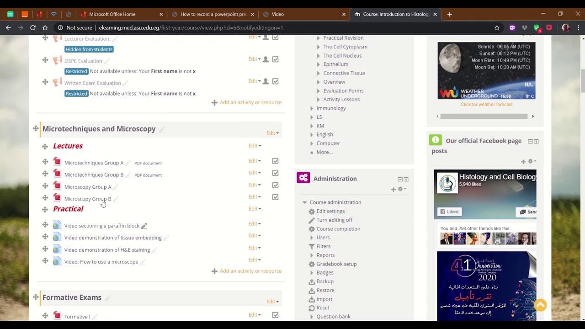This screenshot has width=585, height=329.
Task: Toggle completion checkbox for Microtechniques Group A
Action: [275, 161]
